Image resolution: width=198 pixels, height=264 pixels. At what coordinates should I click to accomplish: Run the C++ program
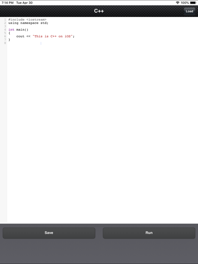149,233
